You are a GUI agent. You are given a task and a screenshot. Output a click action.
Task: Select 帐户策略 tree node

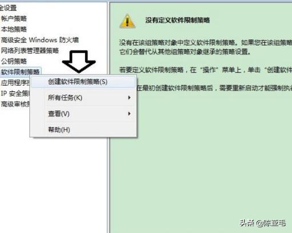pyautogui.click(x=14, y=19)
